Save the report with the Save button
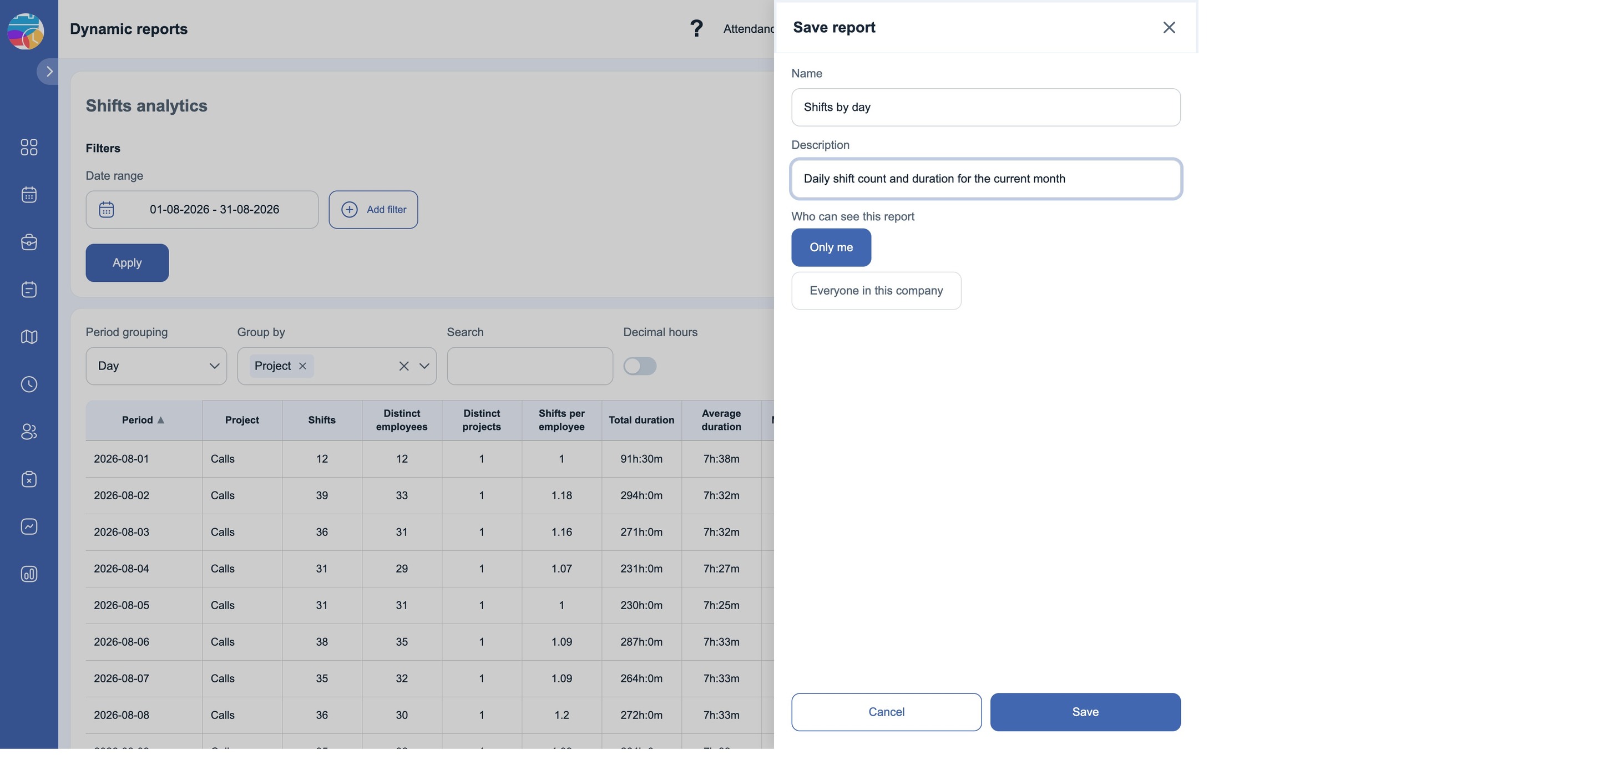The width and height of the screenshot is (1598, 765). coord(1085,712)
